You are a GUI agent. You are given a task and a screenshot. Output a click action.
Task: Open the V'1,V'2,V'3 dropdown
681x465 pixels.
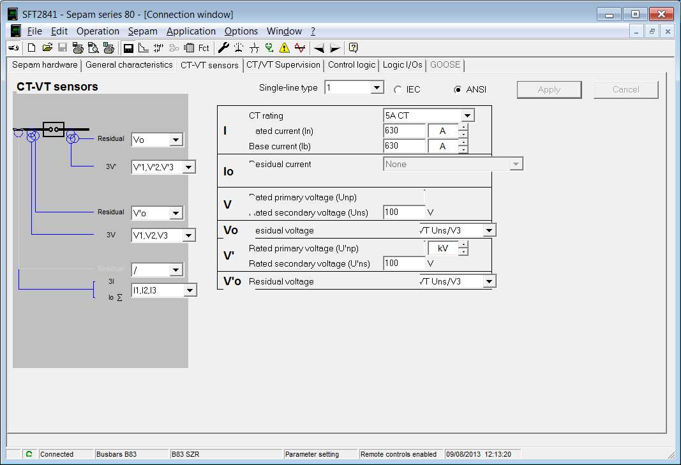pyautogui.click(x=188, y=167)
